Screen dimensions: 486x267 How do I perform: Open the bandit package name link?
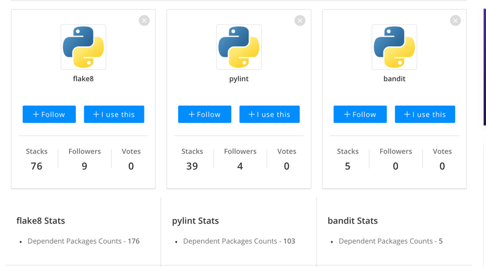394,79
